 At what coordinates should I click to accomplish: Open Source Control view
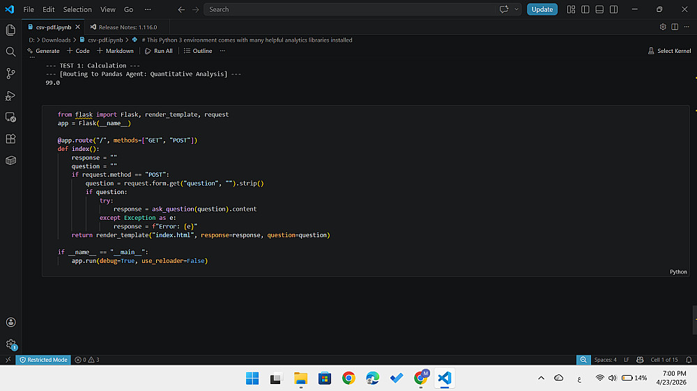10,73
